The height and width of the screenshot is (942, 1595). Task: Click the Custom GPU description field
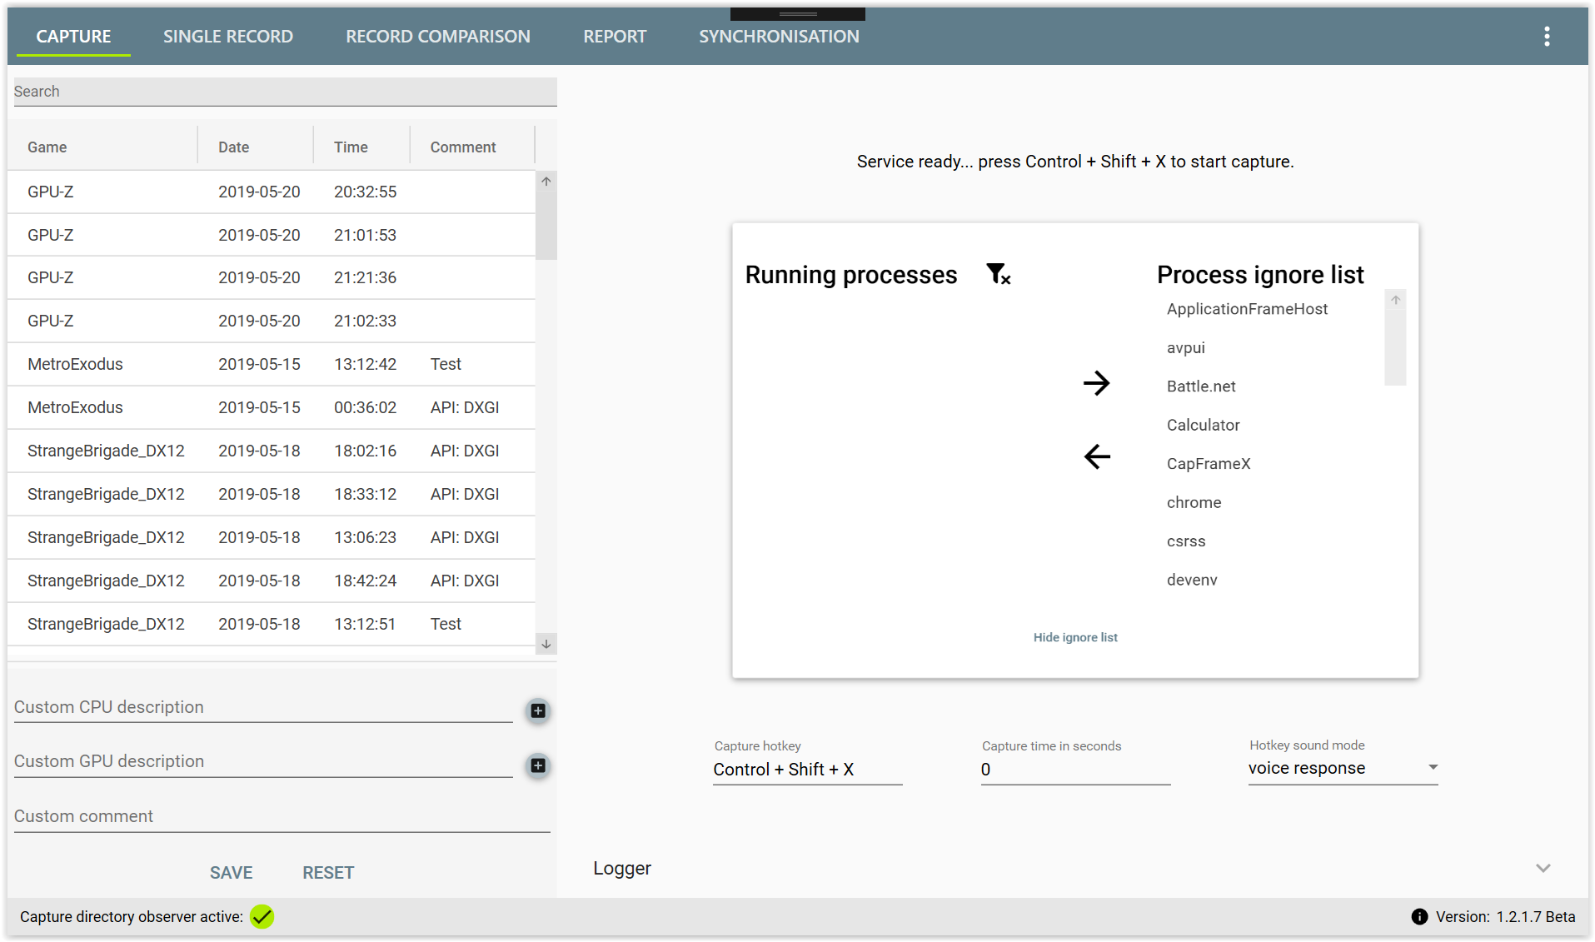click(x=263, y=761)
